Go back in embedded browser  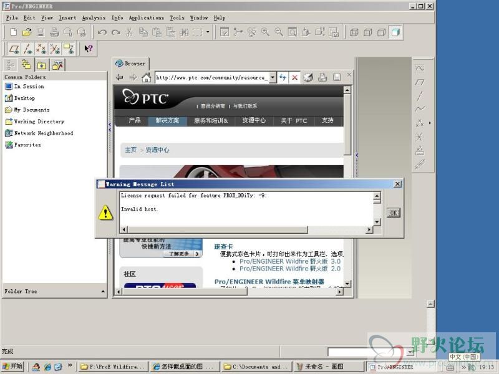point(120,77)
